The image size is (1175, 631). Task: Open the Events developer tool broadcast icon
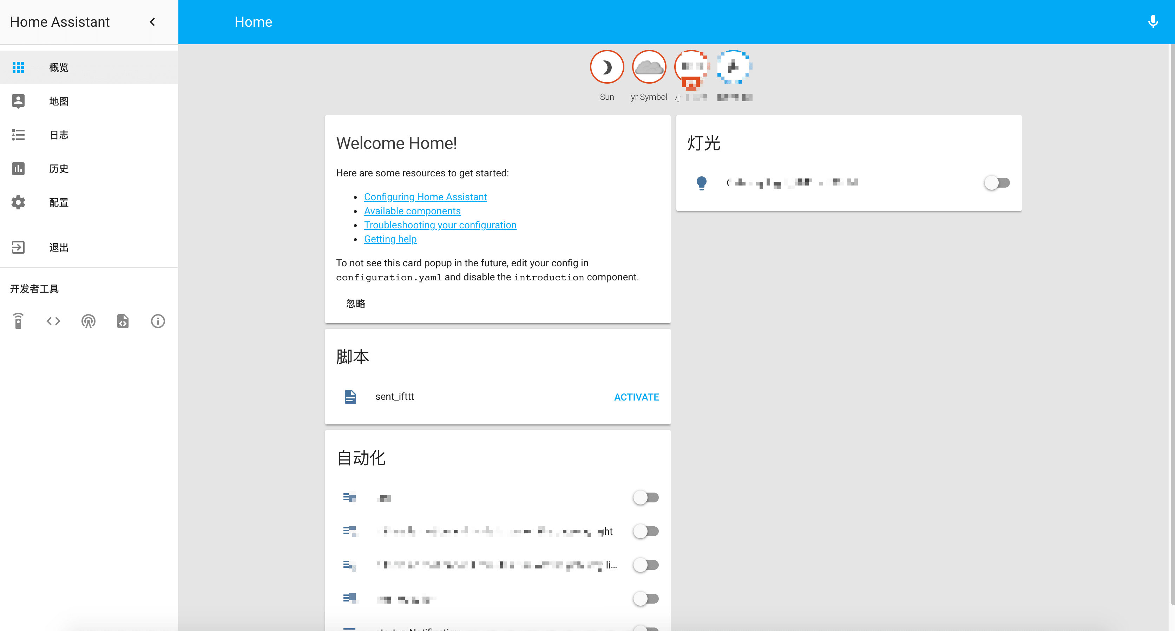point(88,321)
